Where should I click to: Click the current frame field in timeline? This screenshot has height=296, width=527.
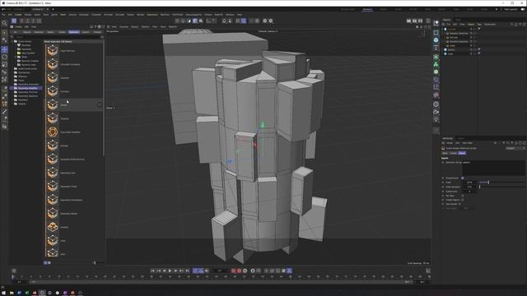pos(220,271)
